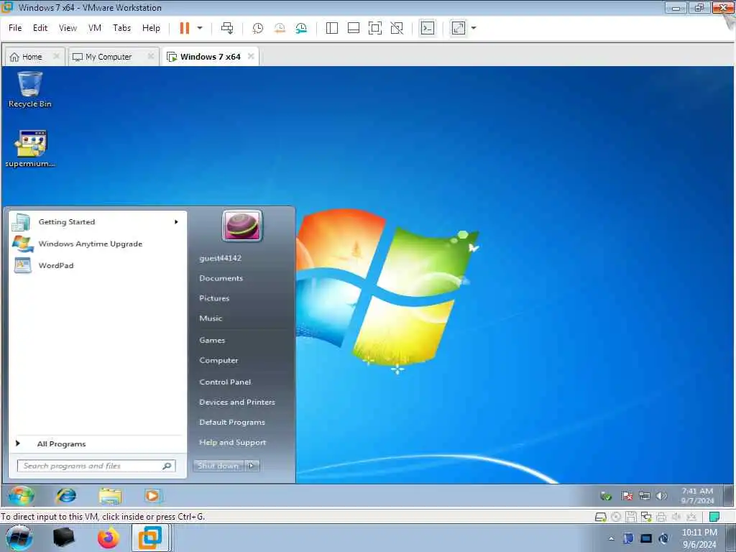Click the VMware Pause VM button
The image size is (736, 552).
tap(185, 28)
